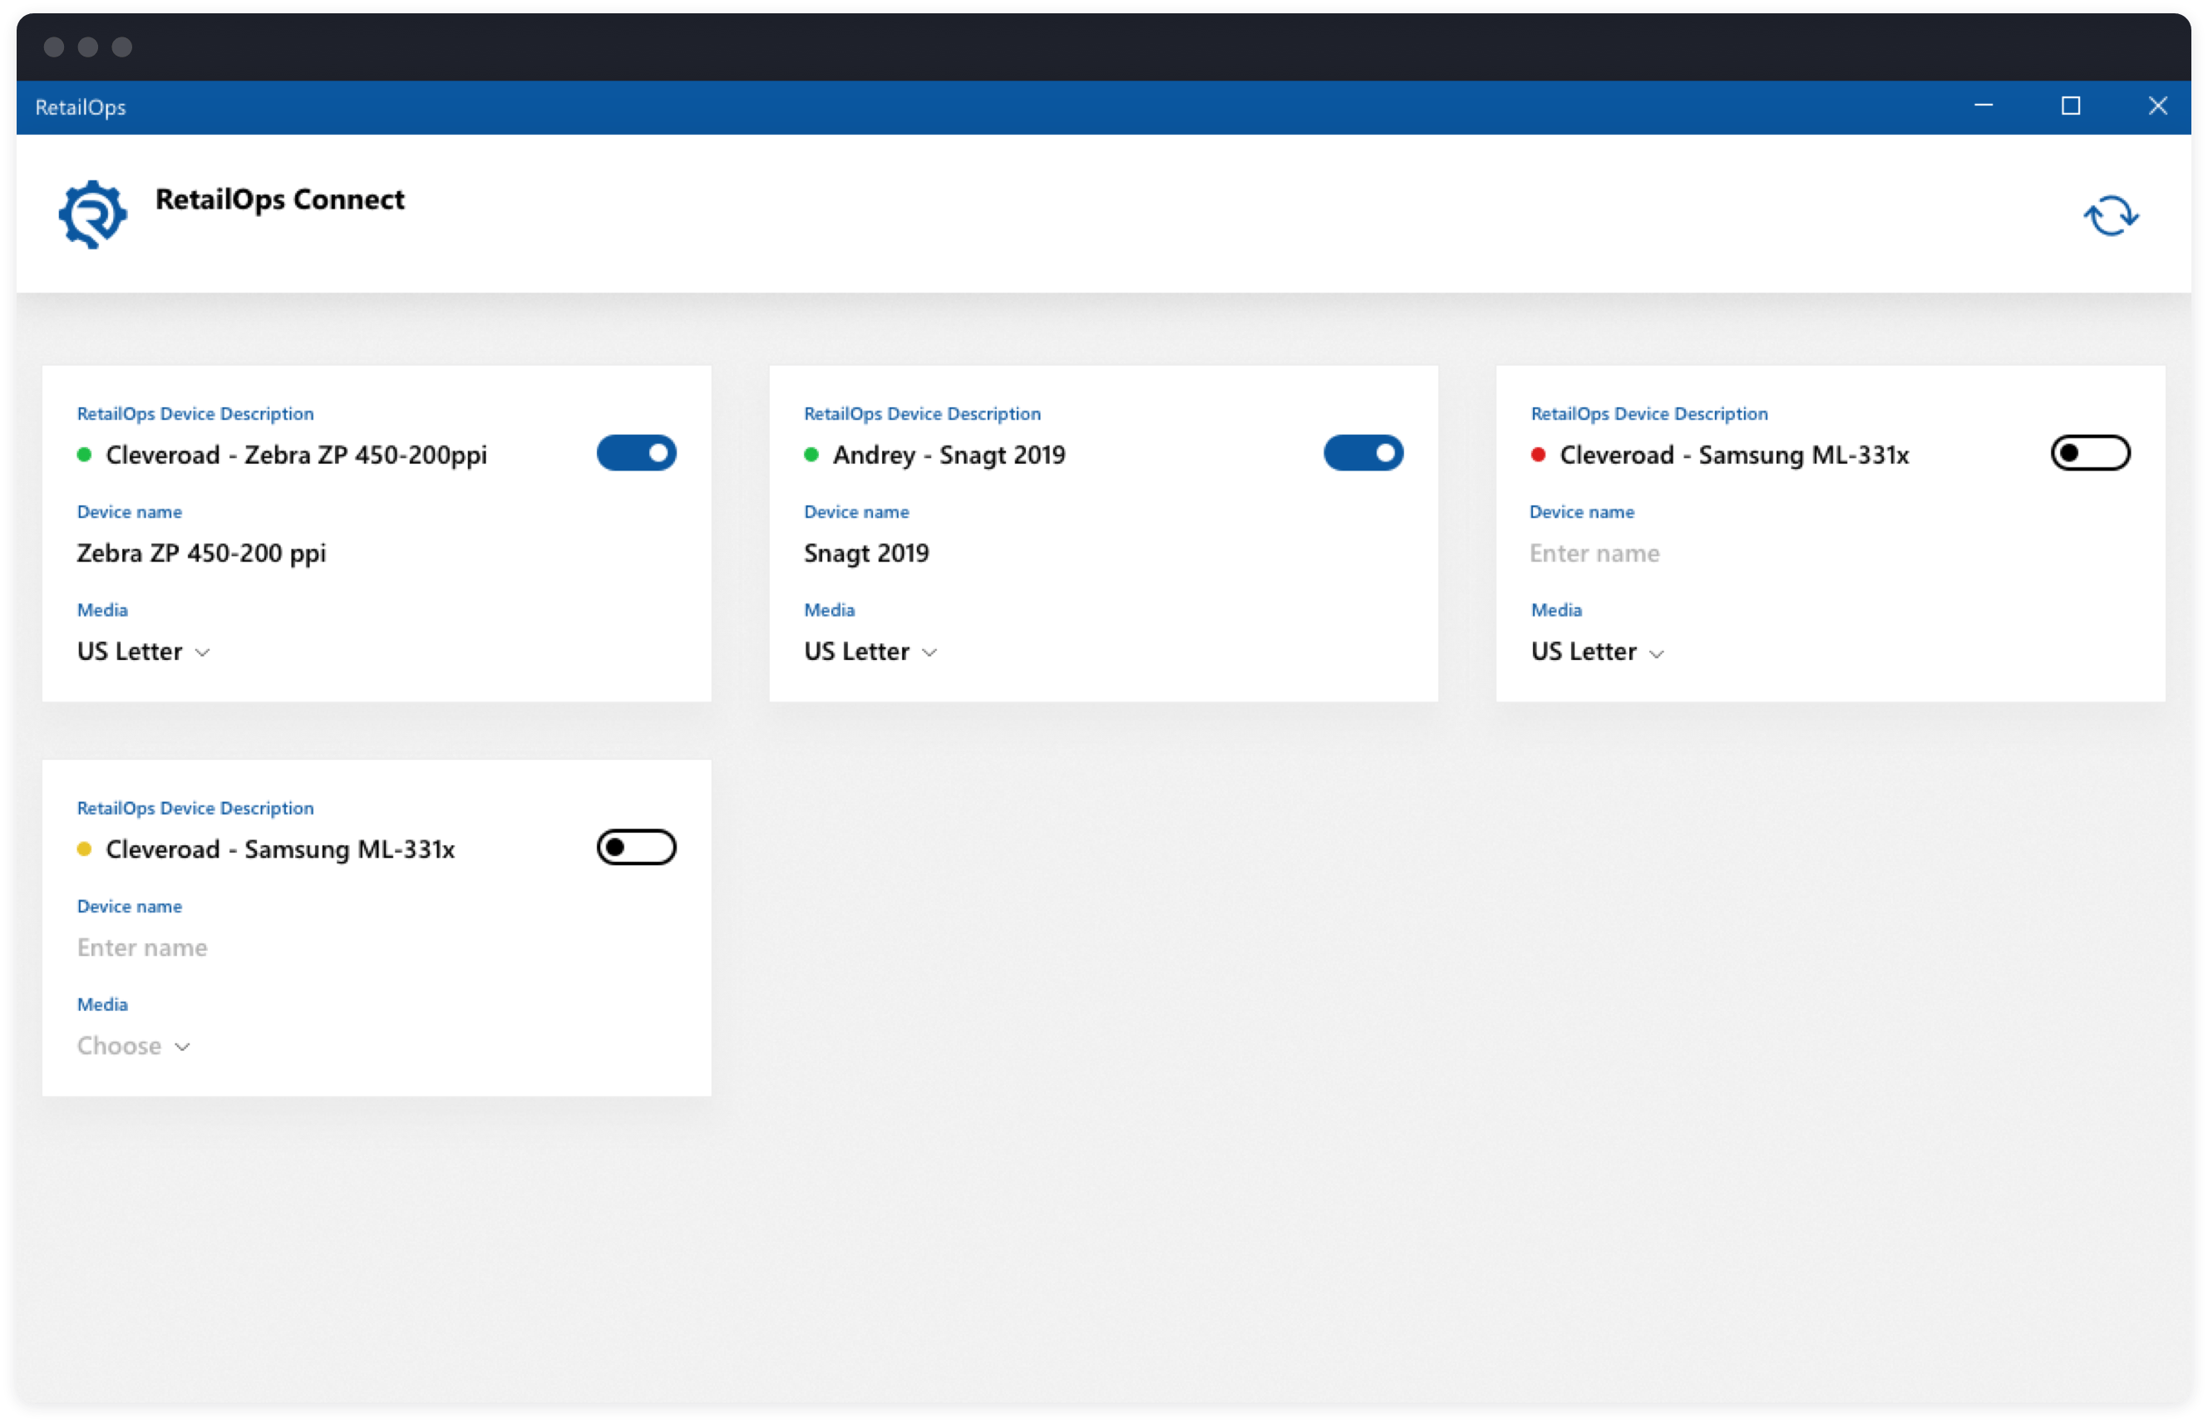Focus Enter name field on red-status Samsung card
The height and width of the screenshot is (1423, 2208).
click(1594, 554)
